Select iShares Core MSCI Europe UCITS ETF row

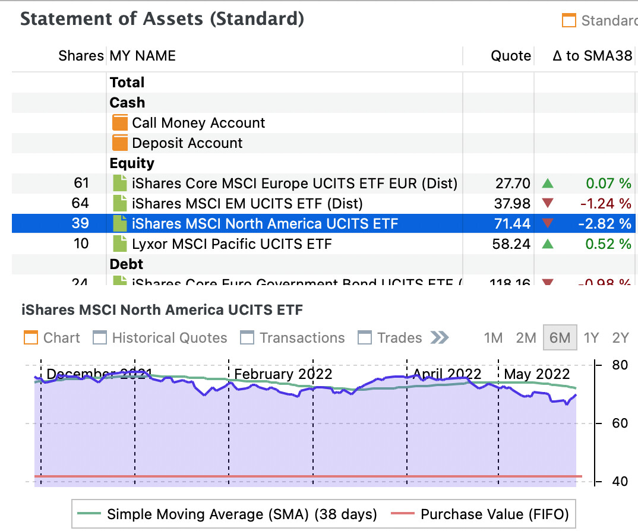point(324,183)
